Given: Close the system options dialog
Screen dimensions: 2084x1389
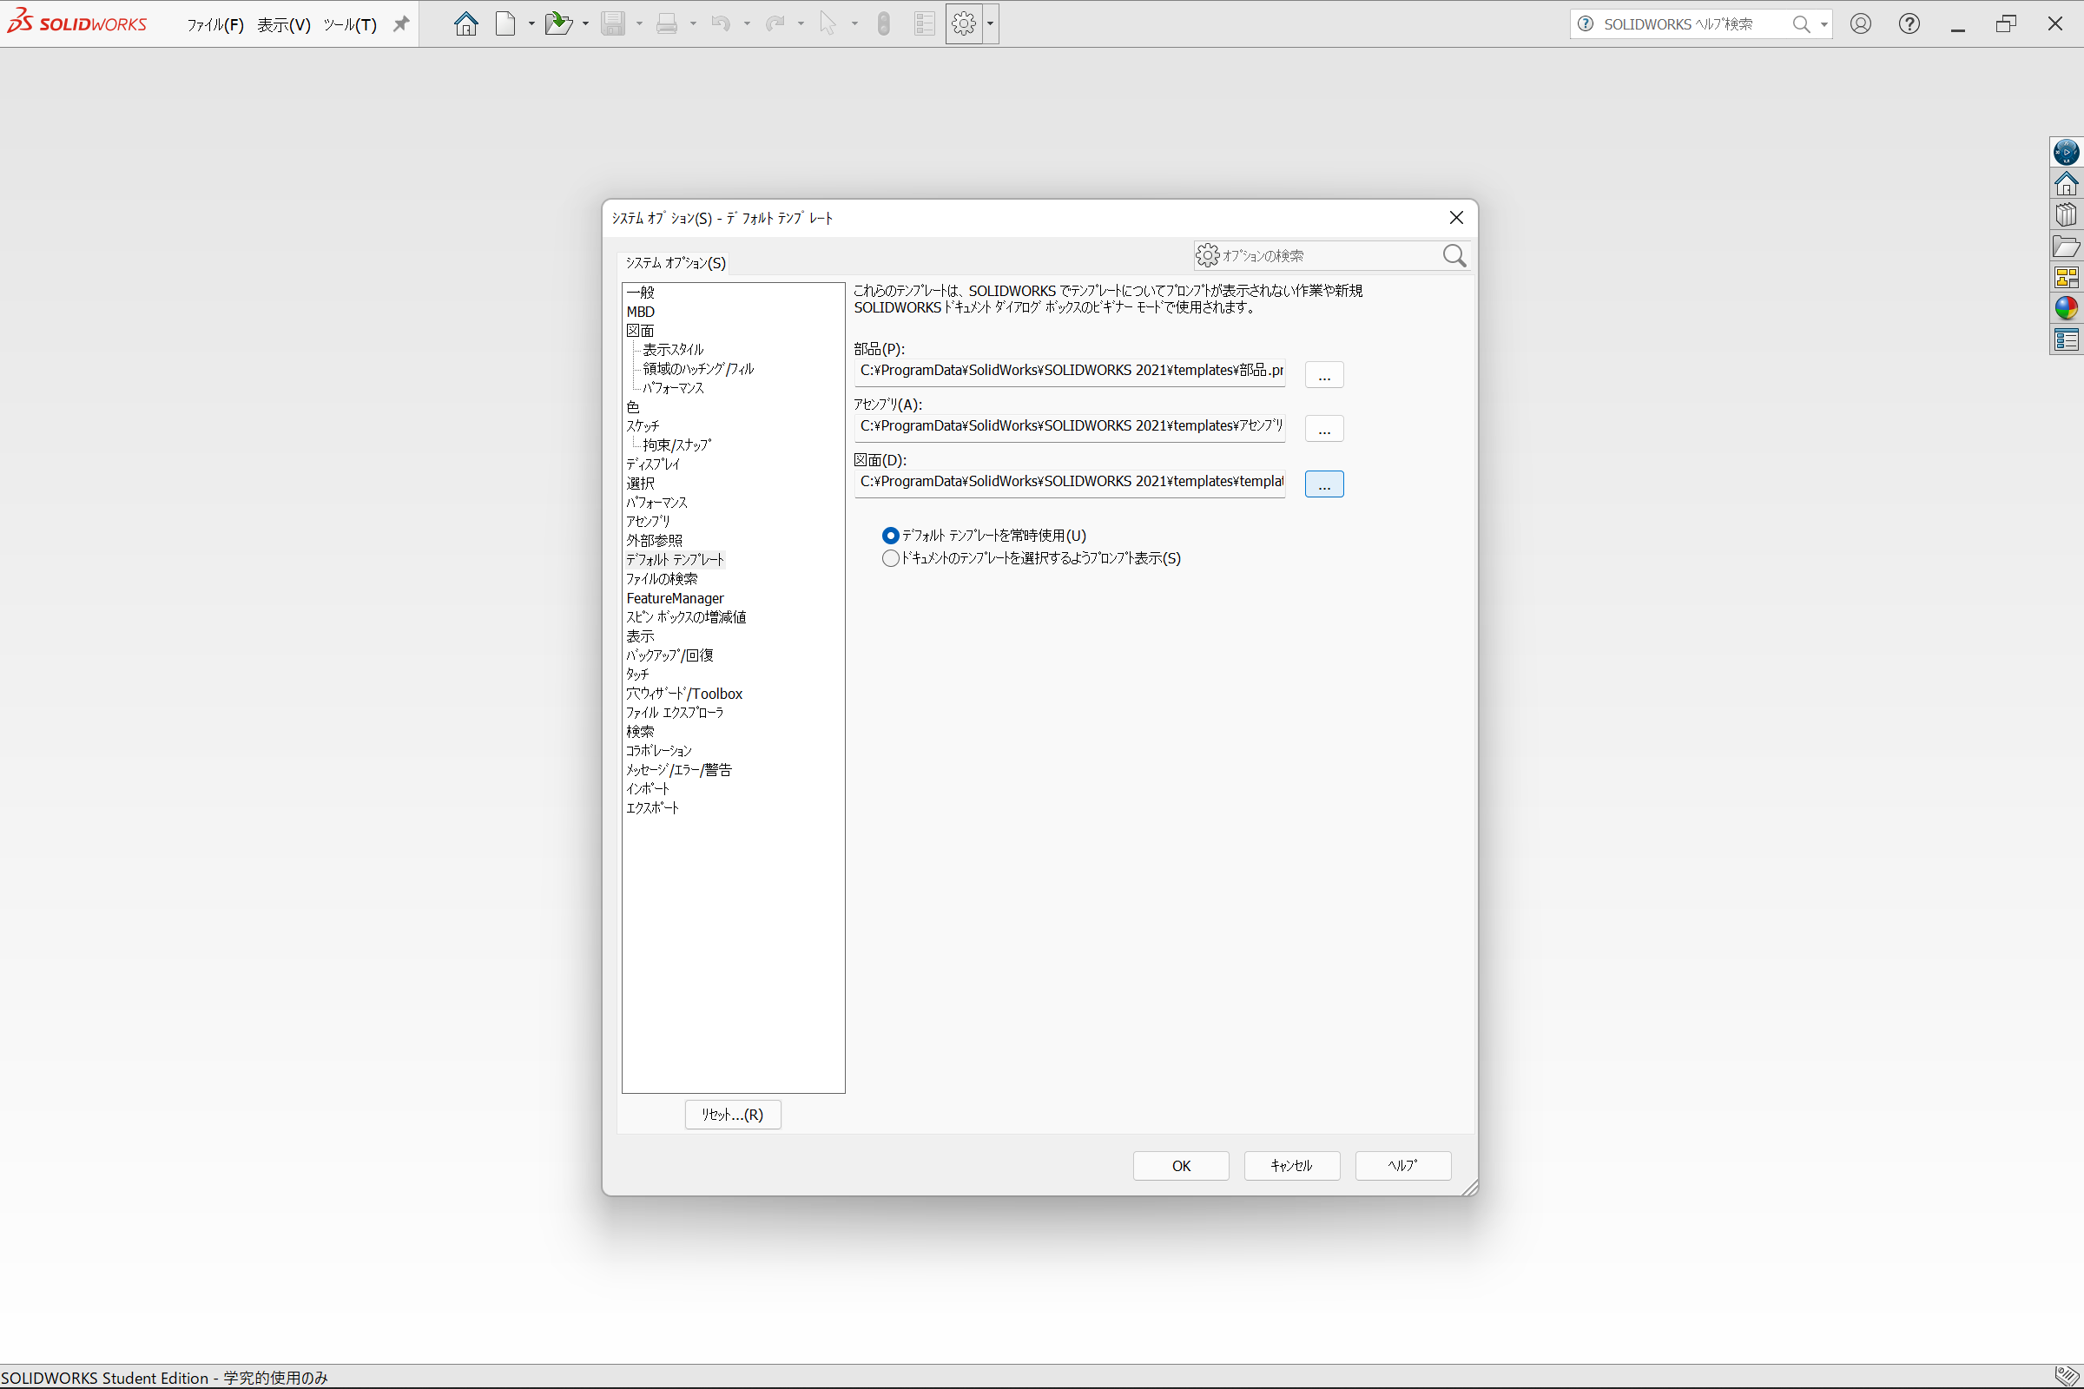Looking at the screenshot, I should coord(1456,218).
